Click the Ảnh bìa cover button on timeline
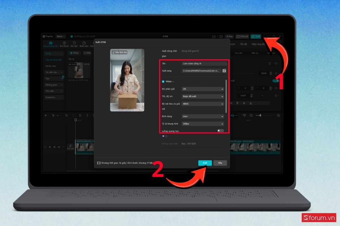The image size is (340, 226). 70,147
